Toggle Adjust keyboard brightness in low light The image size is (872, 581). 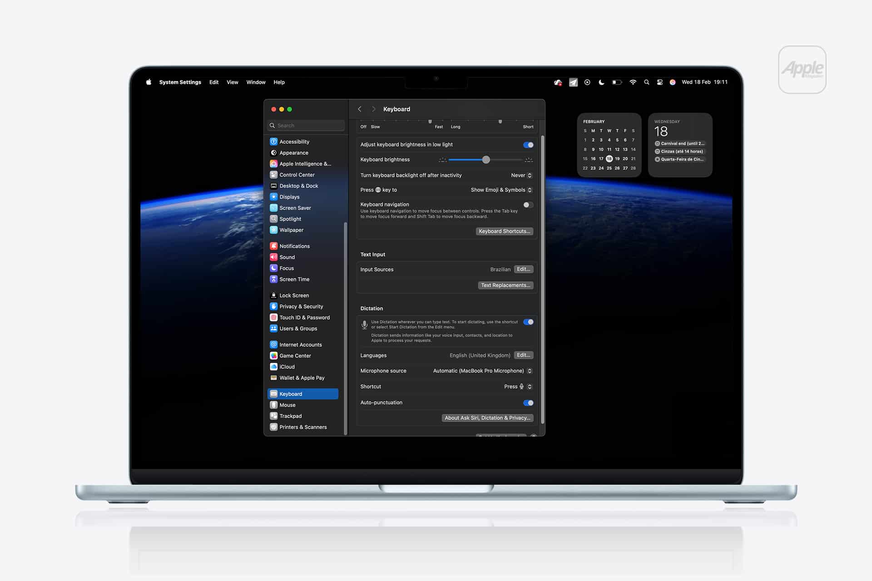click(x=528, y=145)
